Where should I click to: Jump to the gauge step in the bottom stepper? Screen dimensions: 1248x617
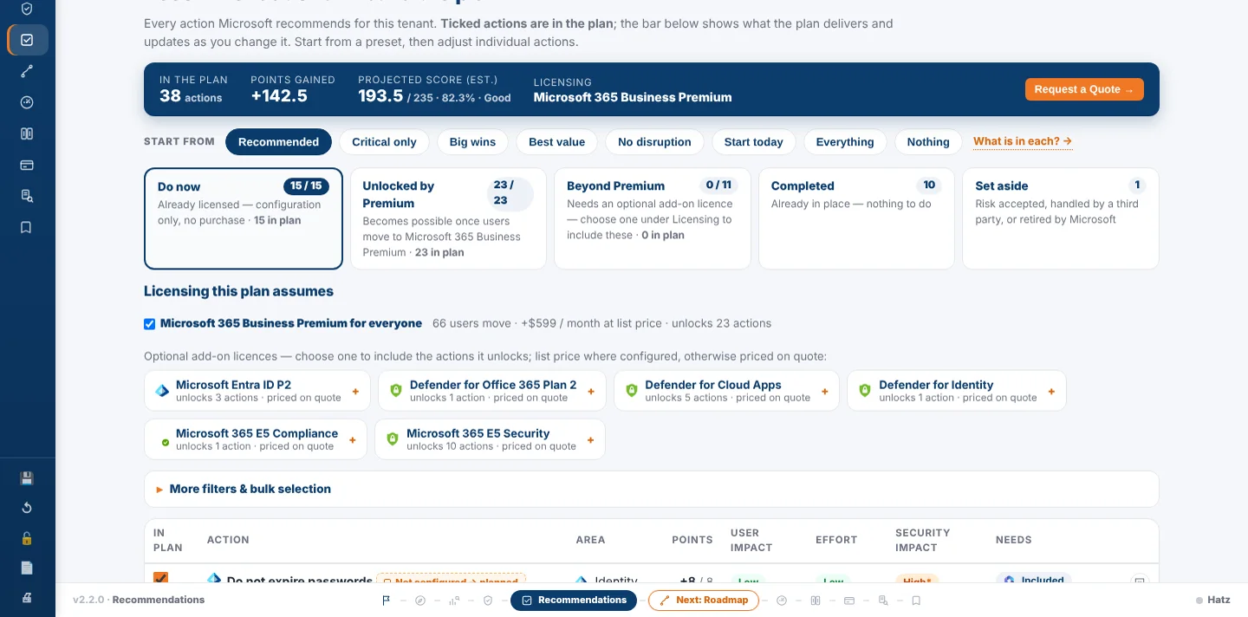[782, 601]
